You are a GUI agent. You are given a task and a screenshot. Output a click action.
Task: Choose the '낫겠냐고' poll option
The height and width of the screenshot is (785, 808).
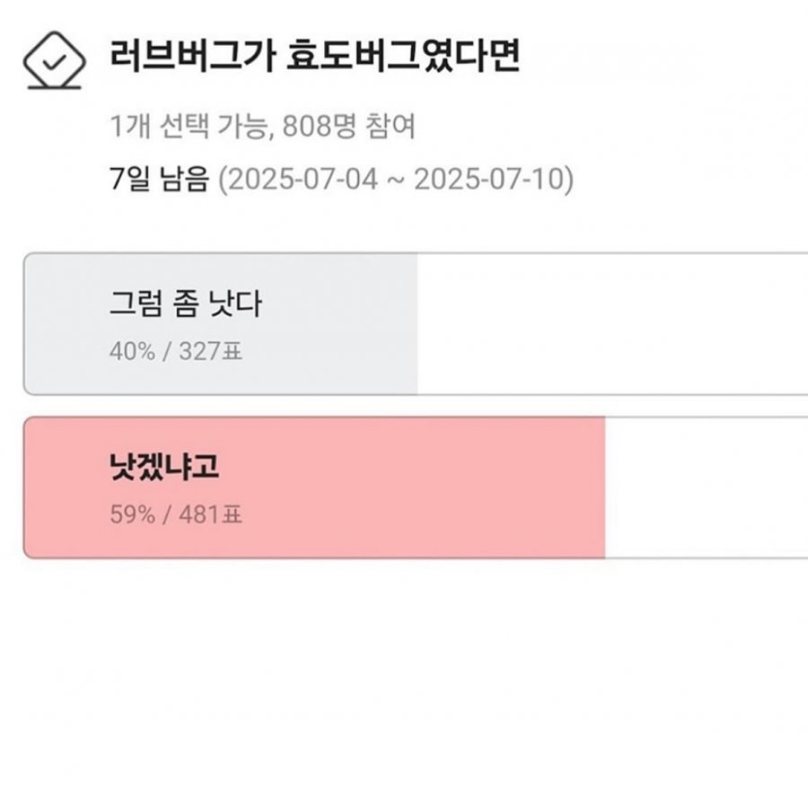[416, 488]
